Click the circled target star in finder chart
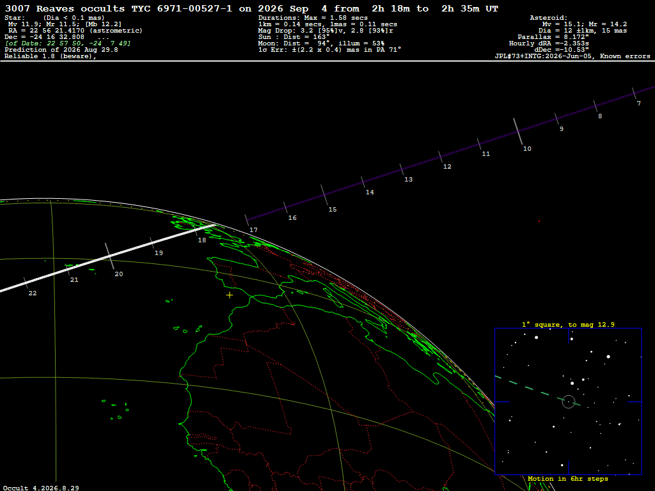Screen dimensions: 655x491 coord(569,401)
